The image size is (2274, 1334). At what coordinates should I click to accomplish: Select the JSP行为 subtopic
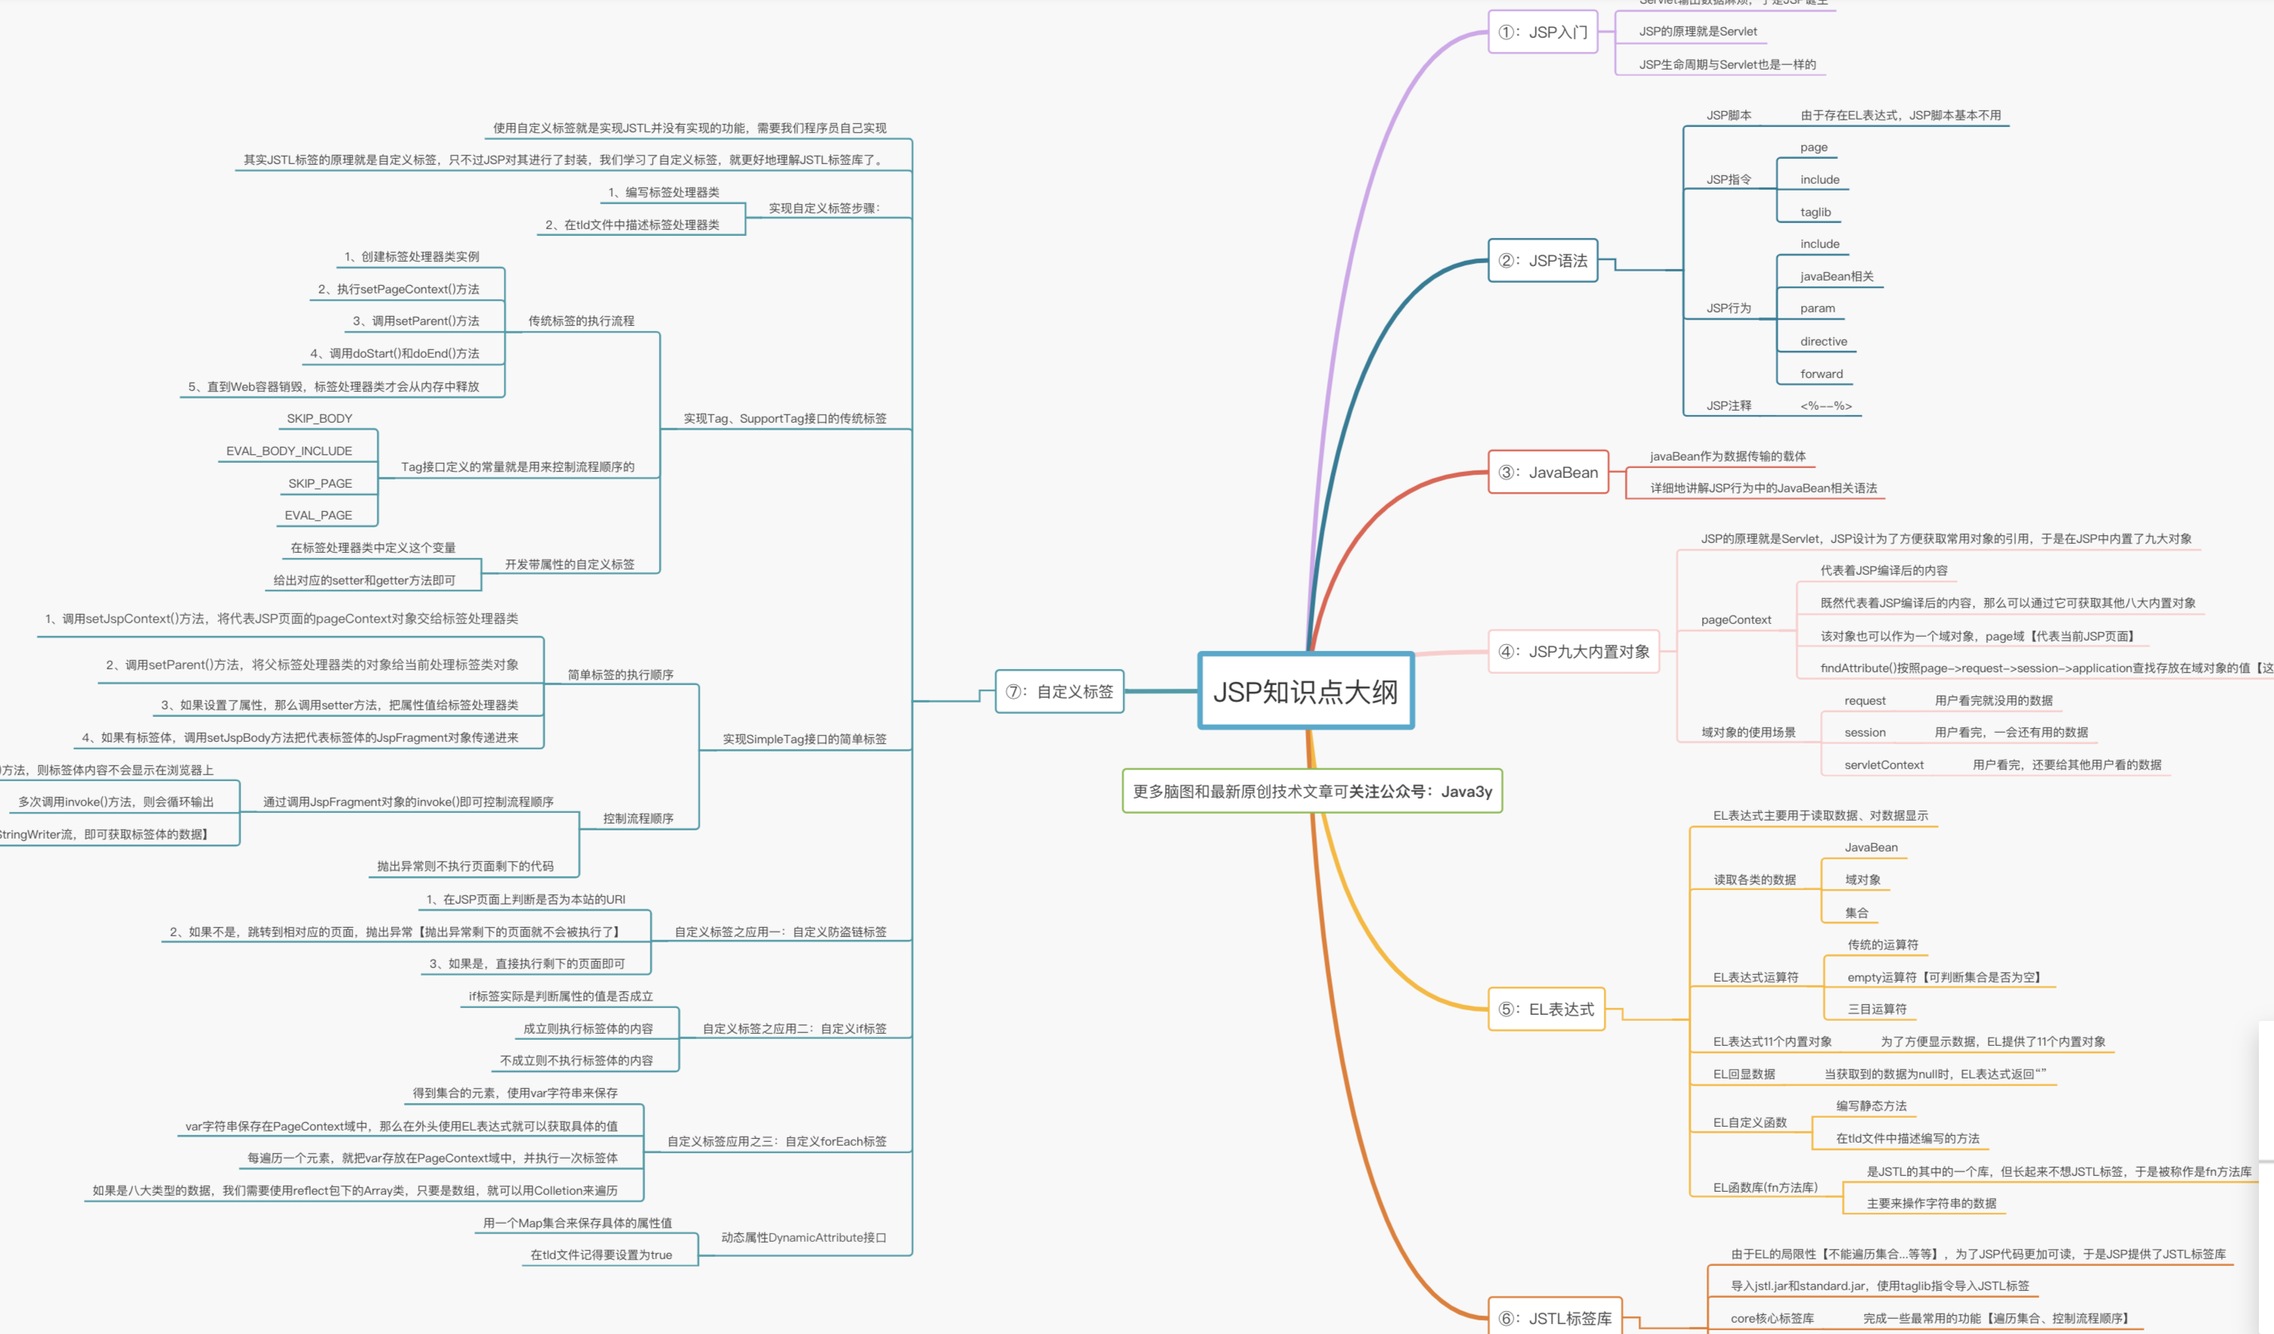coord(1728,309)
